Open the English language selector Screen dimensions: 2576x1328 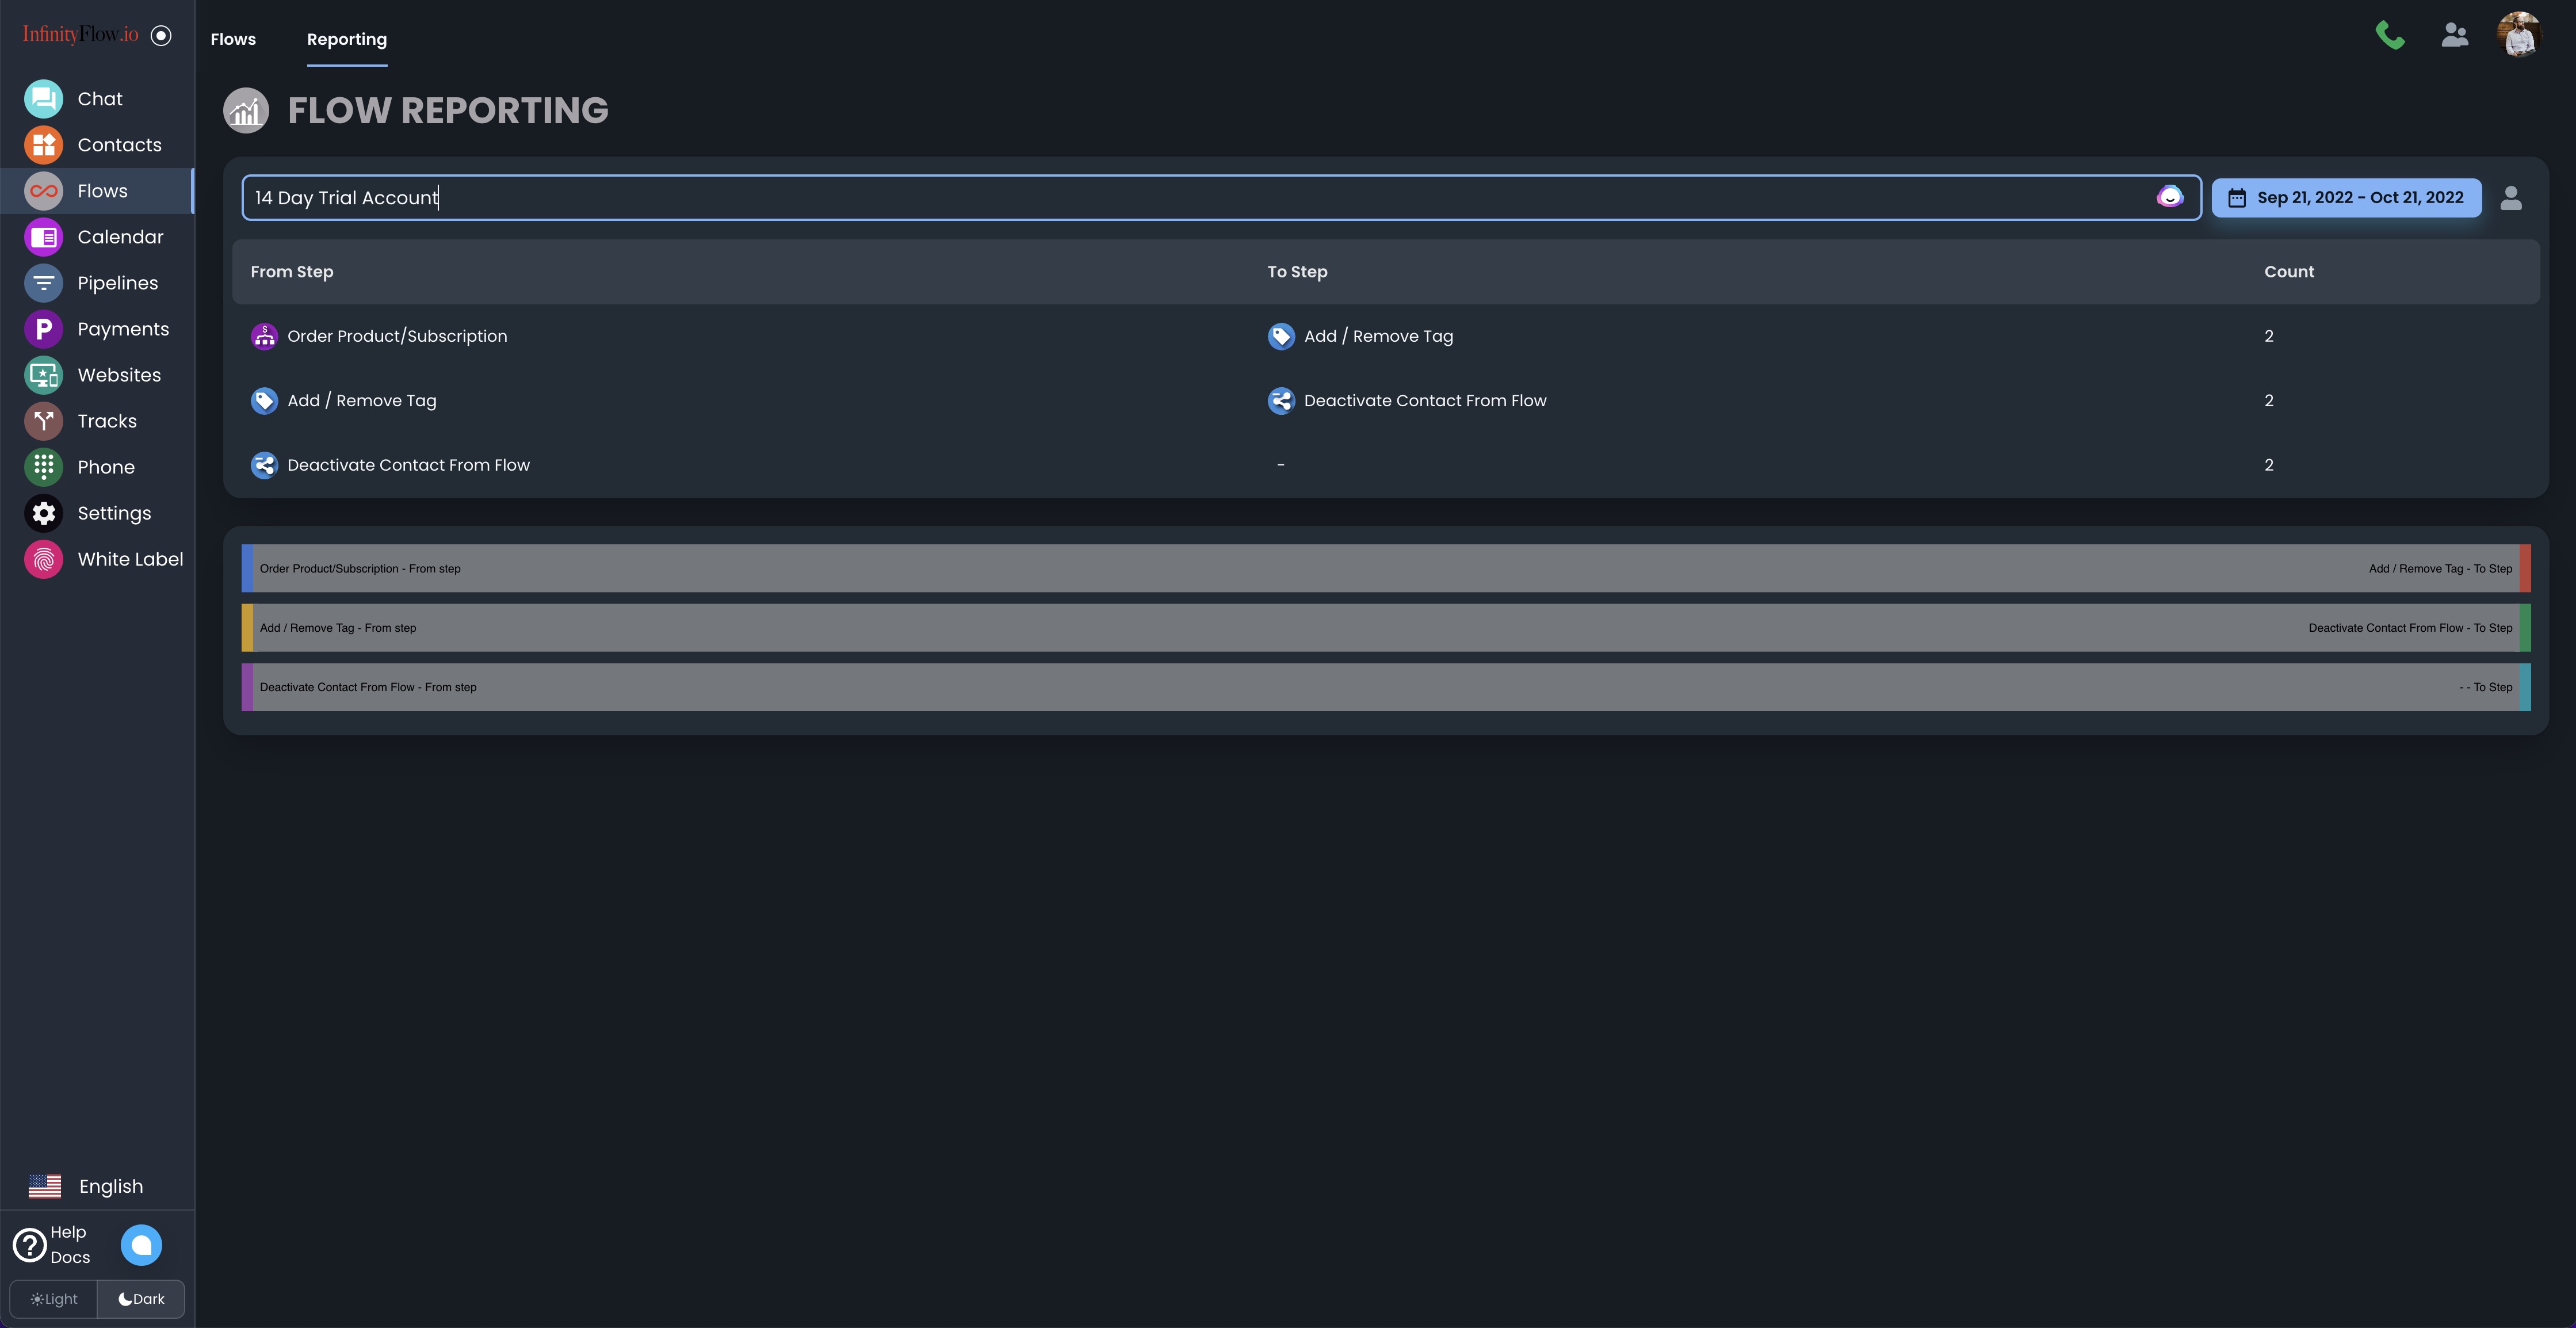[87, 1186]
